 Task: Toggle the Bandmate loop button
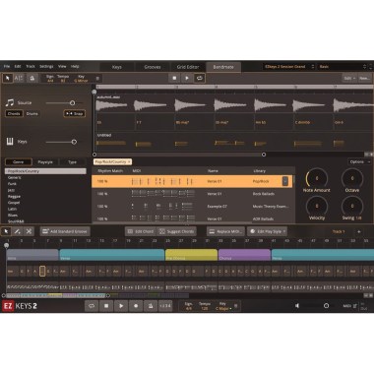(x=200, y=78)
